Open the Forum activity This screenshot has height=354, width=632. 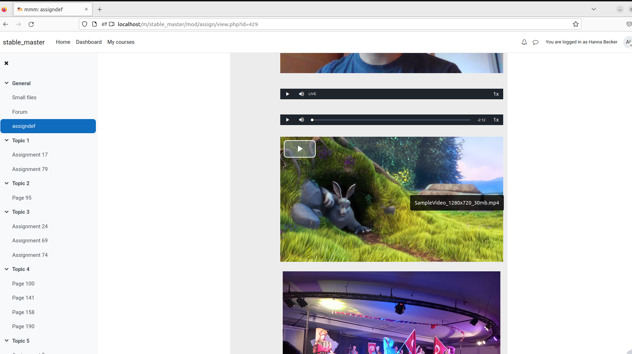tap(20, 112)
